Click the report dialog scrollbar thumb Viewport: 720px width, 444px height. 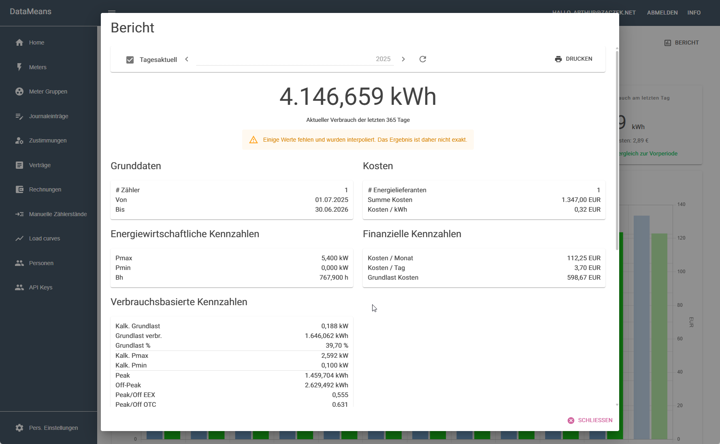pos(617,150)
